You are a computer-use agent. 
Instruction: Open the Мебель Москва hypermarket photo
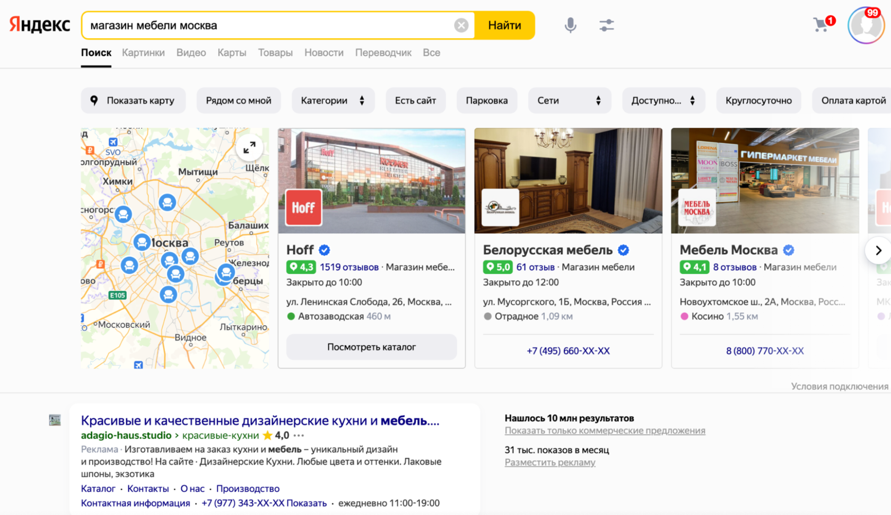point(765,180)
